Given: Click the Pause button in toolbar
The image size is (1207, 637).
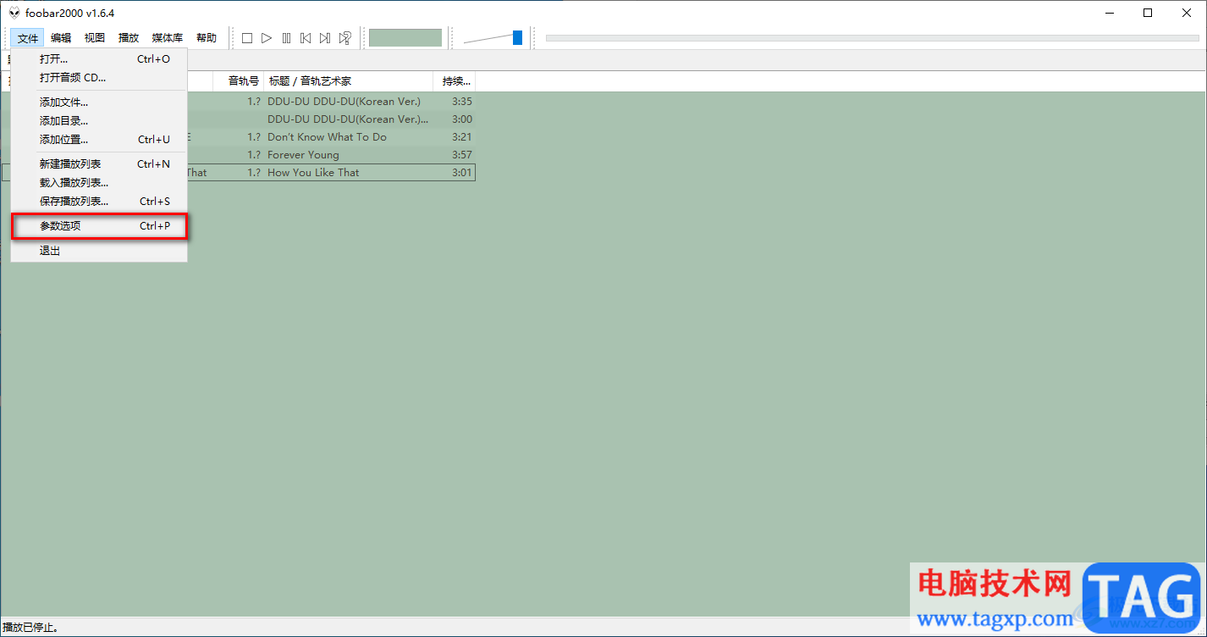Looking at the screenshot, I should coord(286,38).
